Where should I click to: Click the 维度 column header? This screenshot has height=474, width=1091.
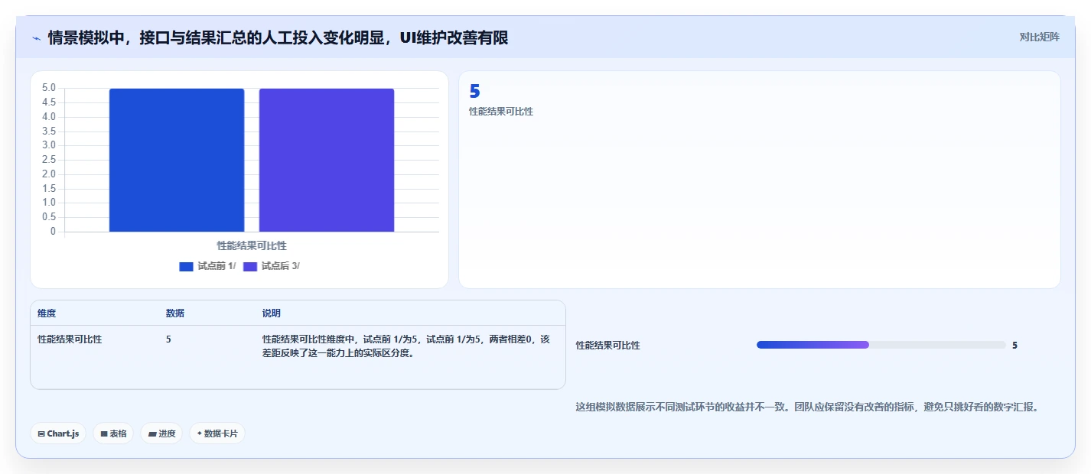[47, 313]
